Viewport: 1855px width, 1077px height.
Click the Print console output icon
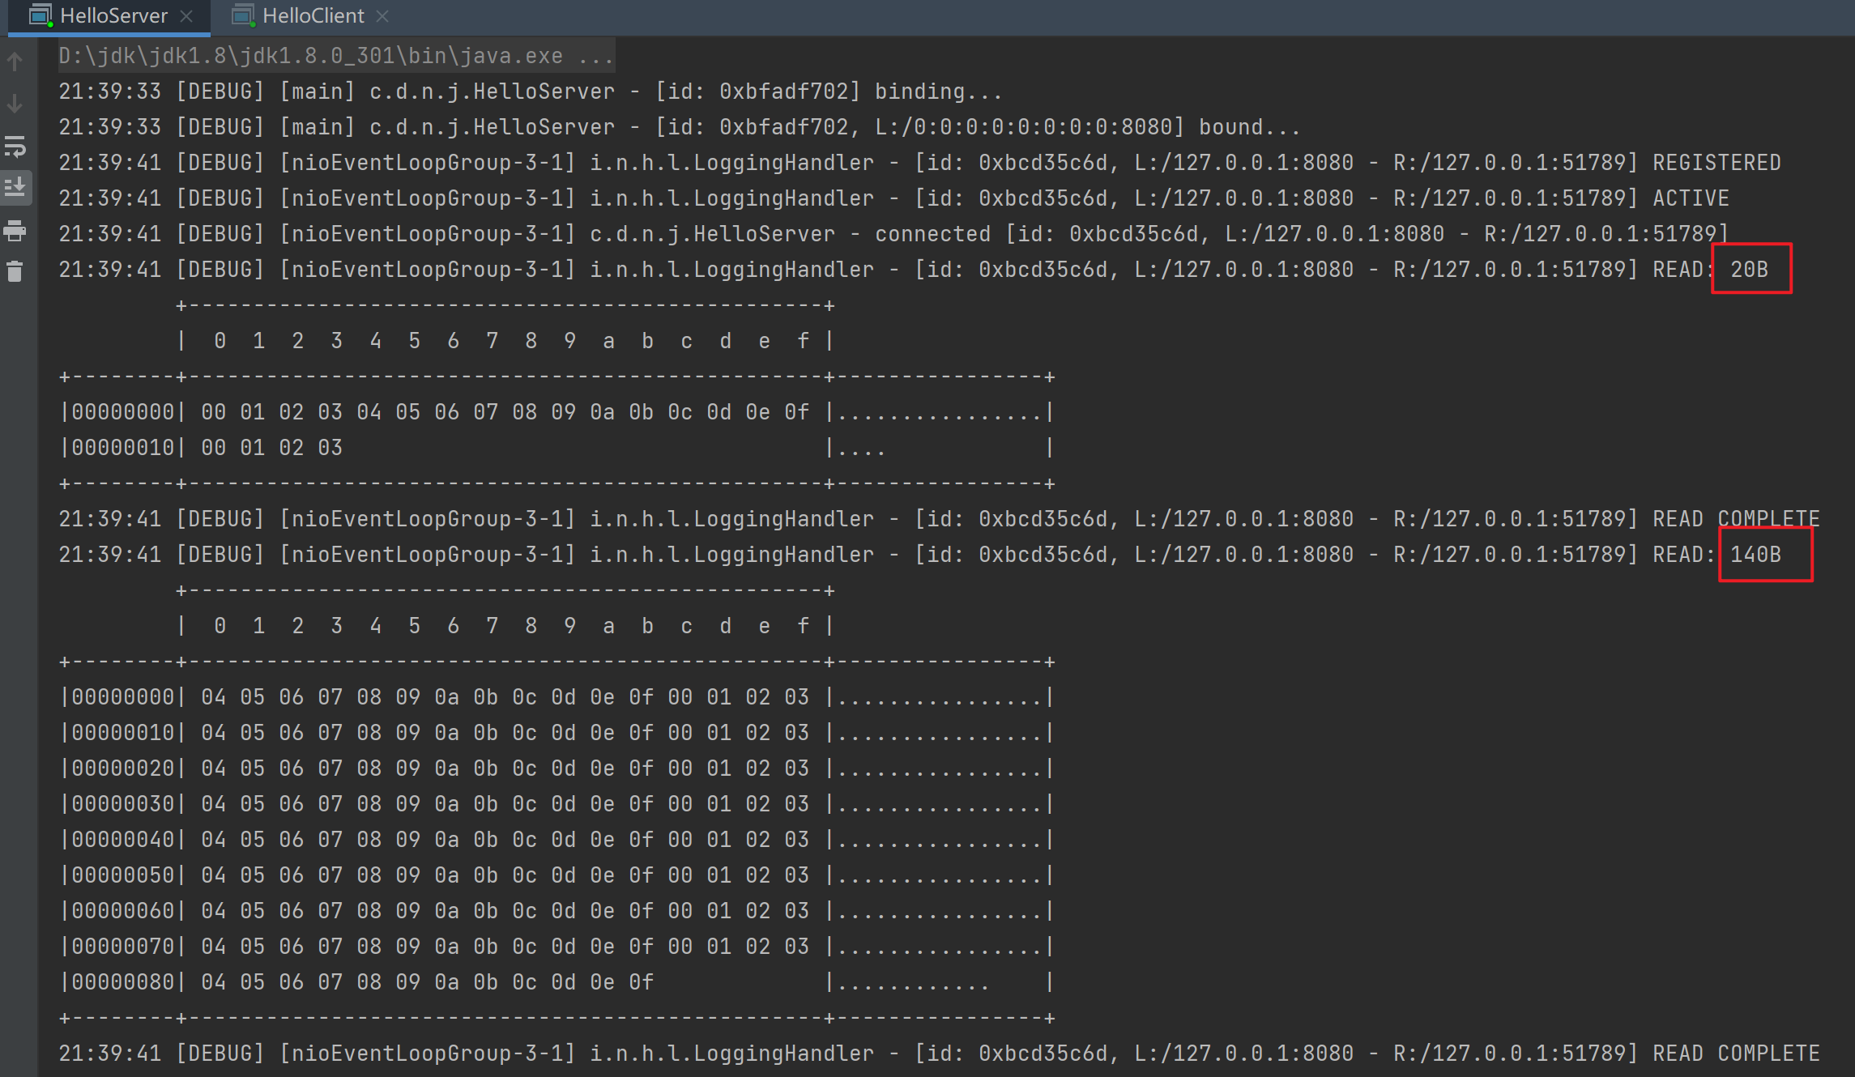click(x=15, y=231)
